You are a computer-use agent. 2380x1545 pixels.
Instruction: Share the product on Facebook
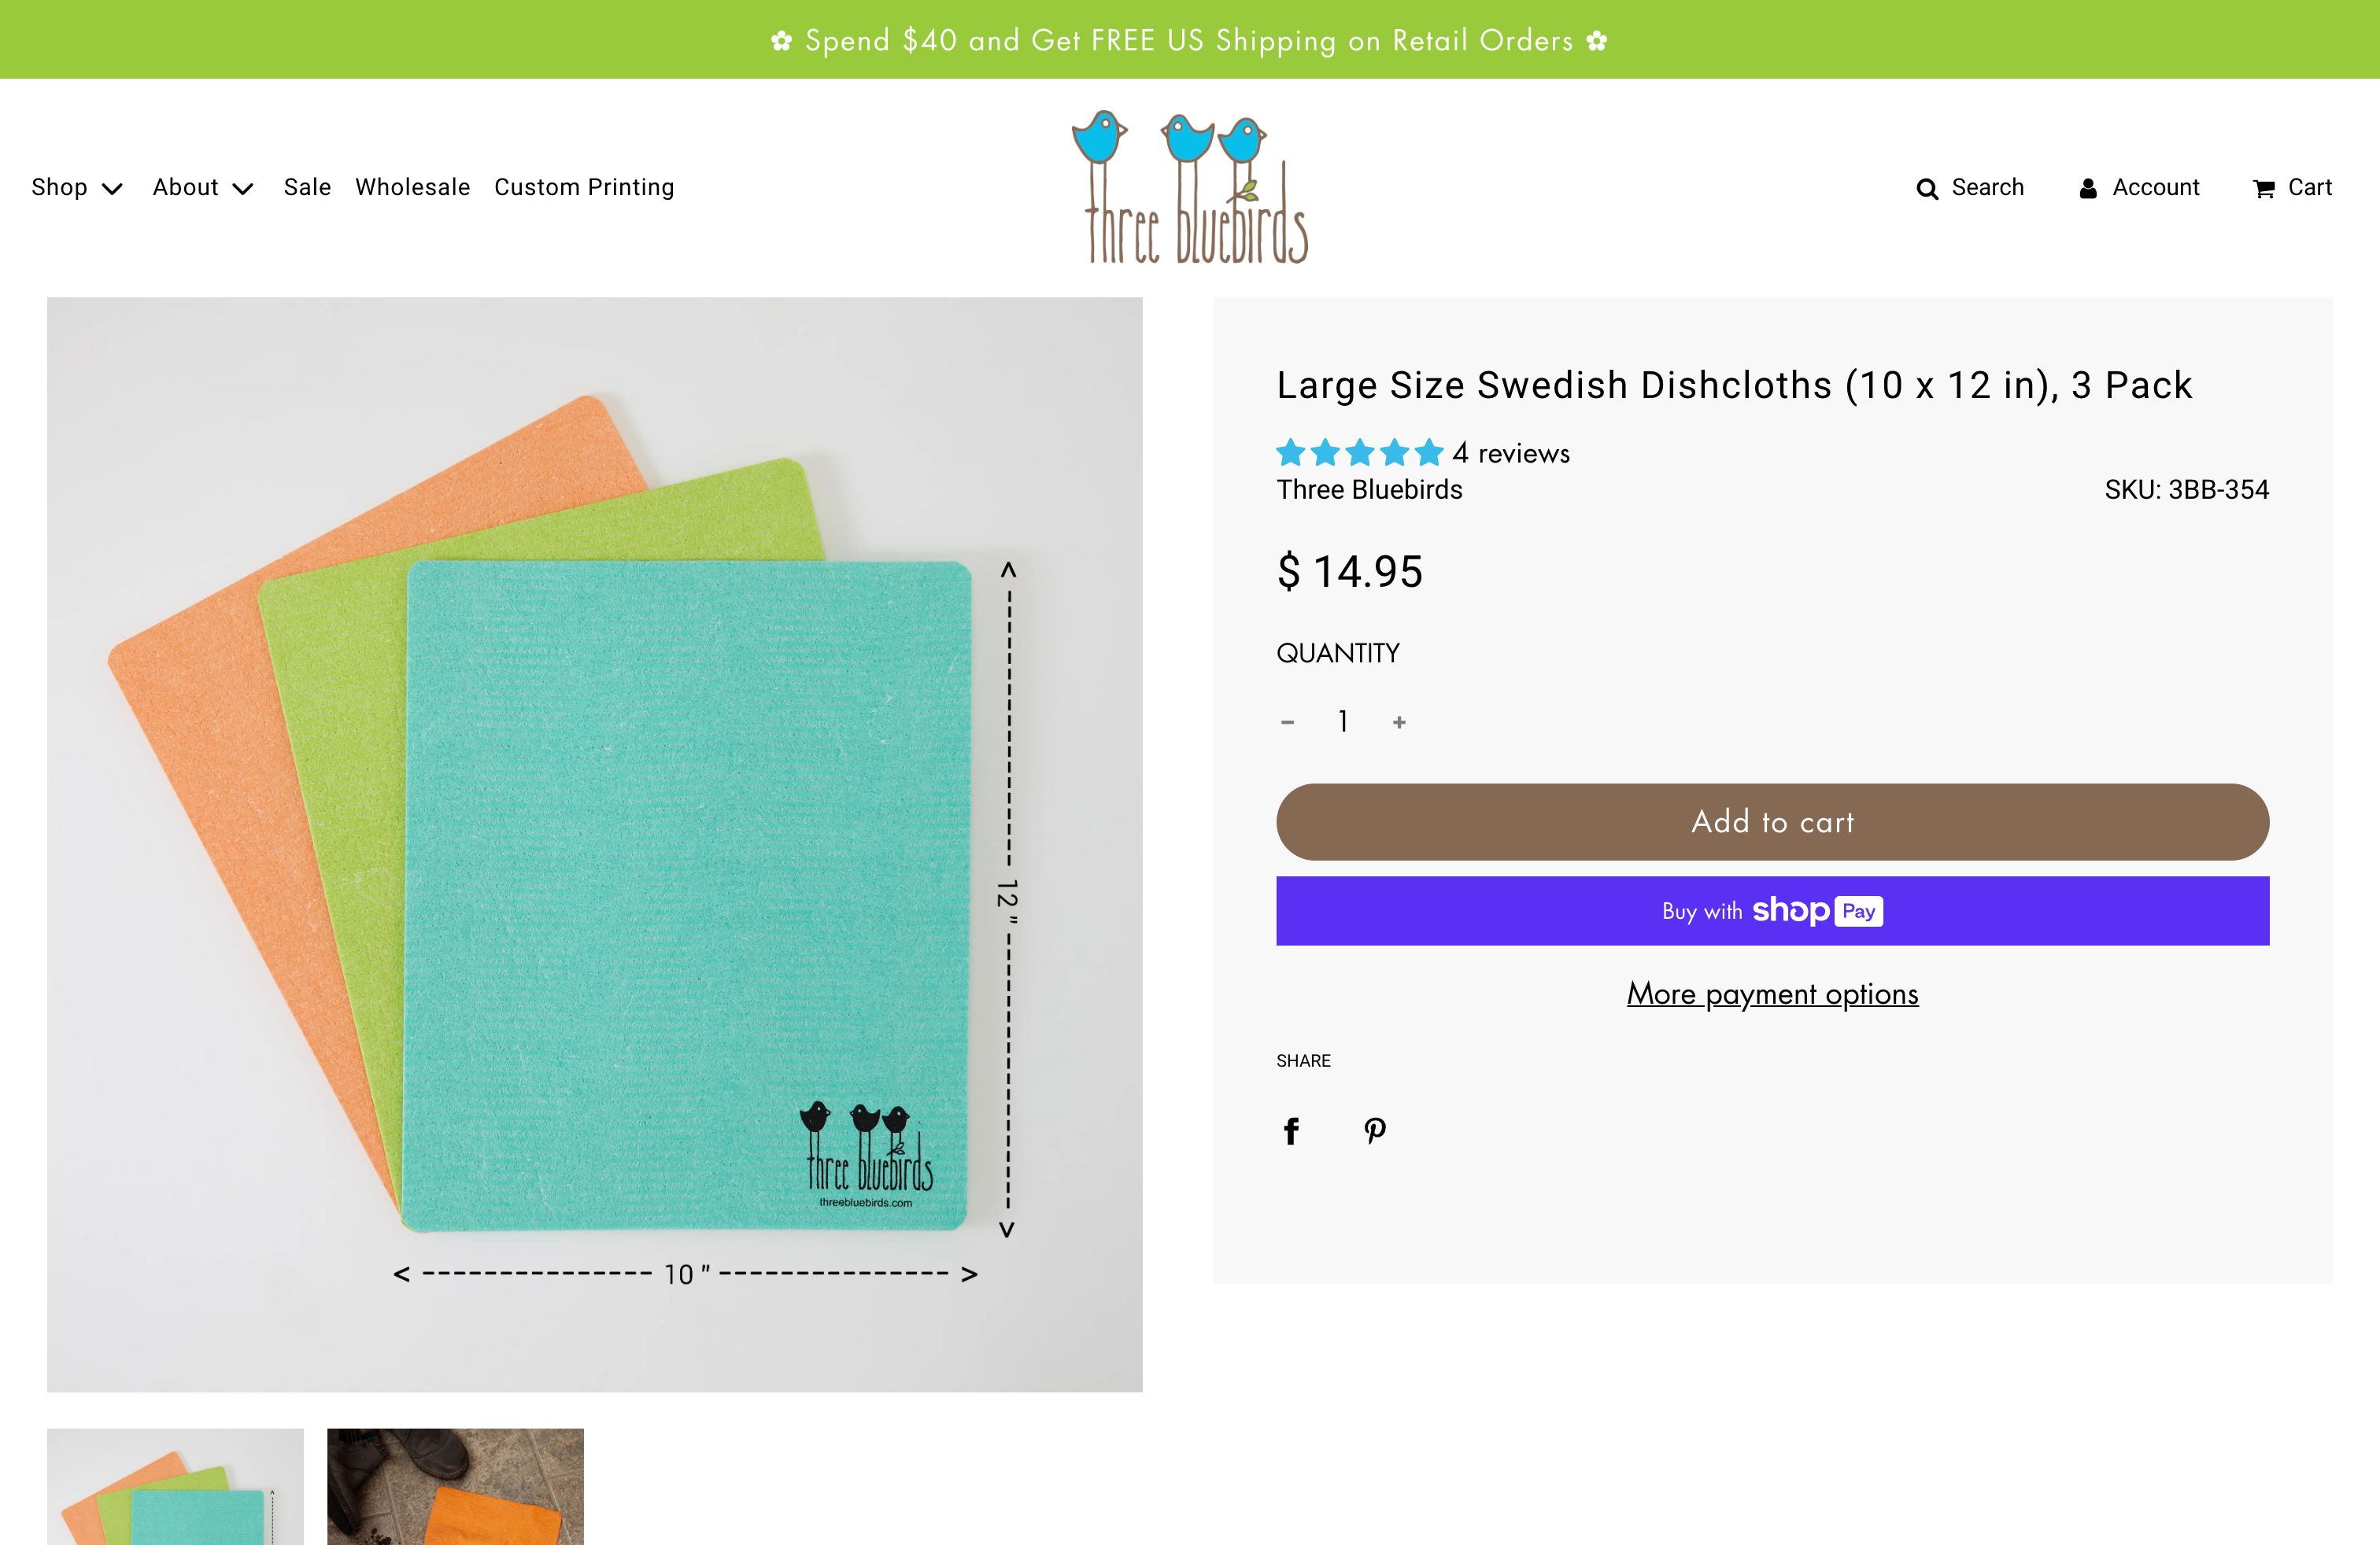1291,1130
